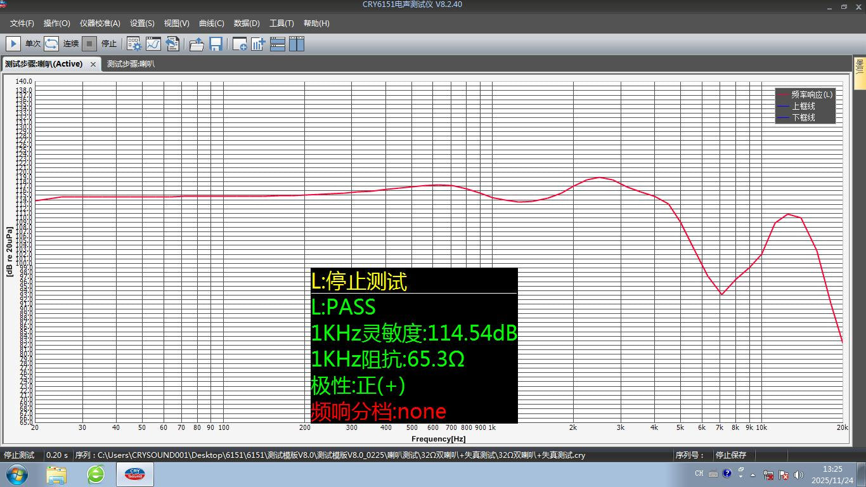Click the floppy disk save icon

point(216,44)
